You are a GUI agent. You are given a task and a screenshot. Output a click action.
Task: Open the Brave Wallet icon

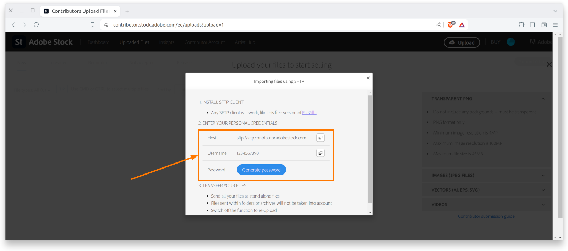544,25
